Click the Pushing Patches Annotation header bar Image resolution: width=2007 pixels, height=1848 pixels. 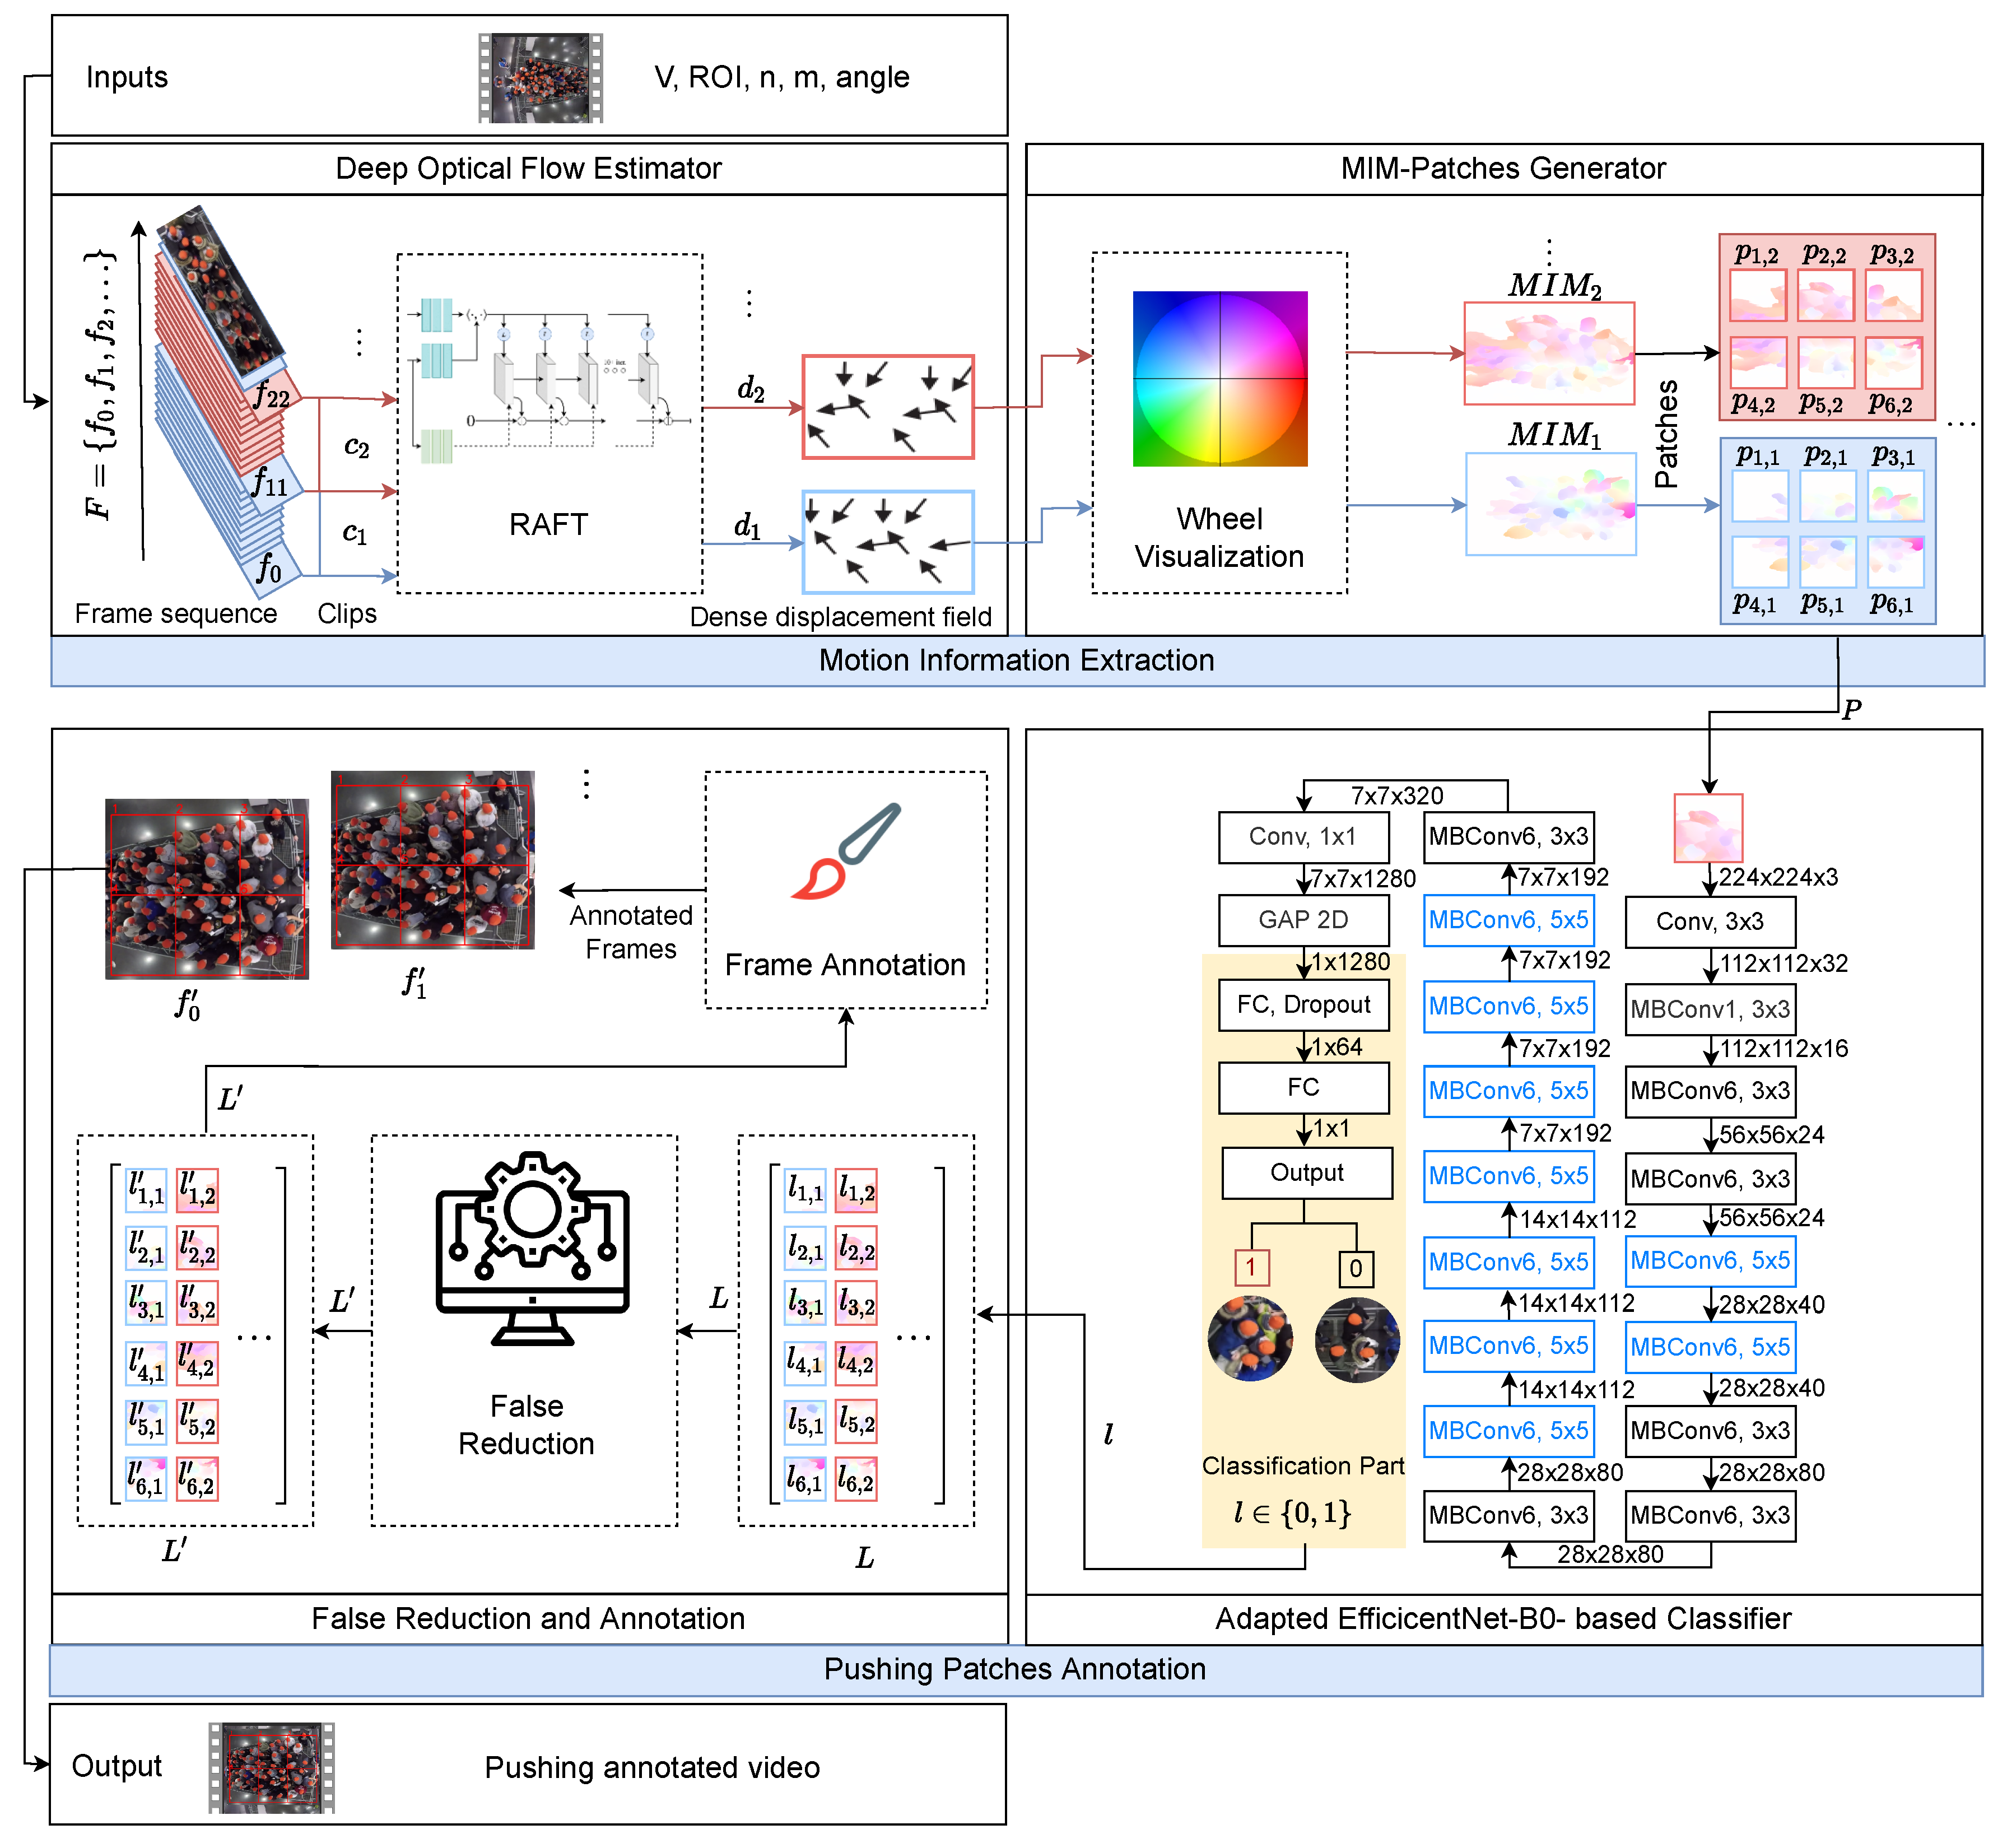coord(1014,1669)
